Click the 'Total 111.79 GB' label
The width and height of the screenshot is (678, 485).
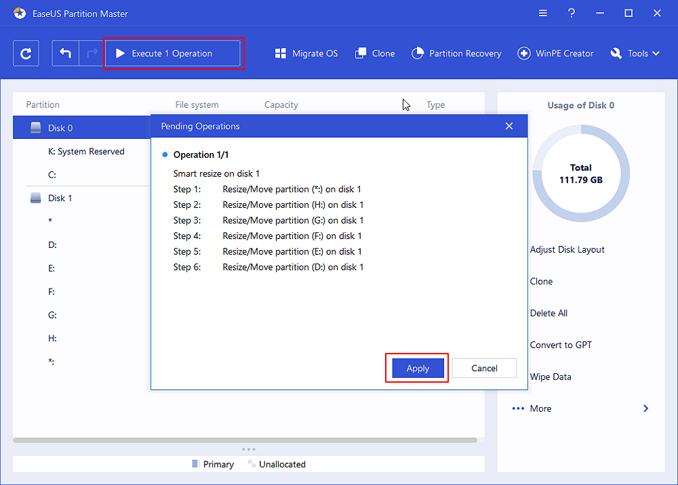click(x=581, y=173)
